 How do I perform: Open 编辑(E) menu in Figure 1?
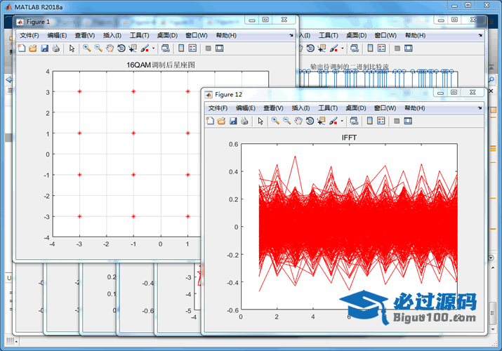pos(57,36)
